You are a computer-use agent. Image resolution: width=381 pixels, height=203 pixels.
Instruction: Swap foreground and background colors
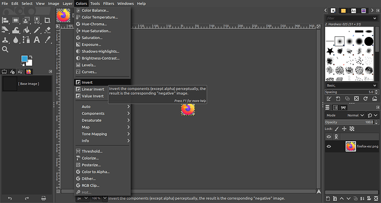point(31,57)
